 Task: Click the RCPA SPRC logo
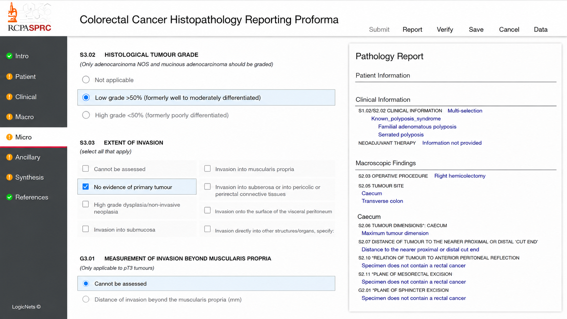[x=30, y=17]
